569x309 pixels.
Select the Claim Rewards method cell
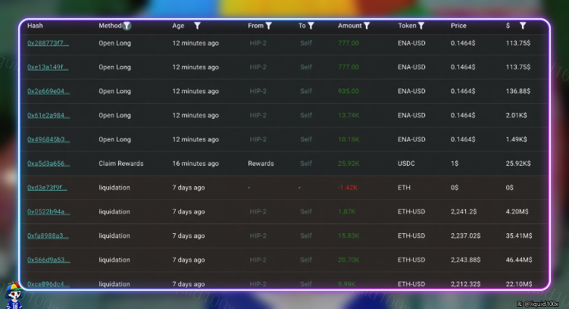point(120,164)
